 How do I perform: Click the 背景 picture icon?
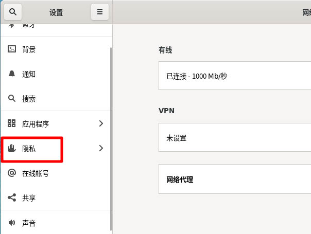pos(12,49)
